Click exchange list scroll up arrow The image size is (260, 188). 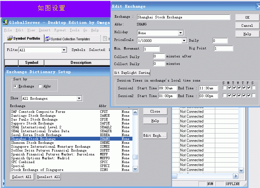(x=135, y=113)
